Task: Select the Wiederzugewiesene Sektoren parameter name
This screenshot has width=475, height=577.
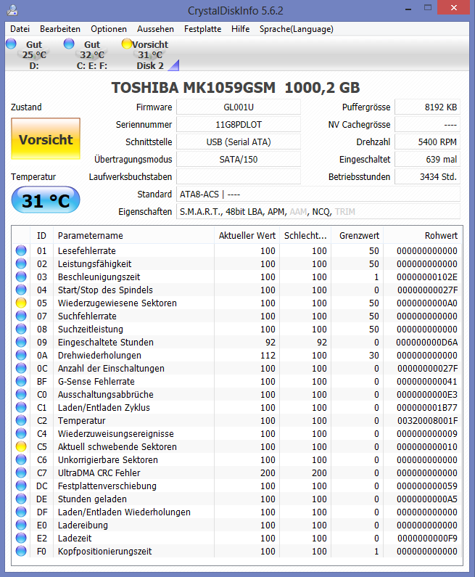Action: pos(117,303)
